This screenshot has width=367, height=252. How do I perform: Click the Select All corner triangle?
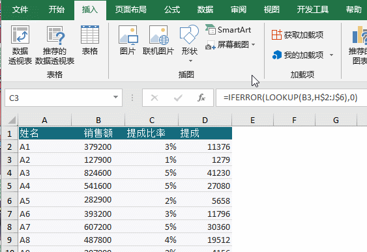[x=12, y=120]
